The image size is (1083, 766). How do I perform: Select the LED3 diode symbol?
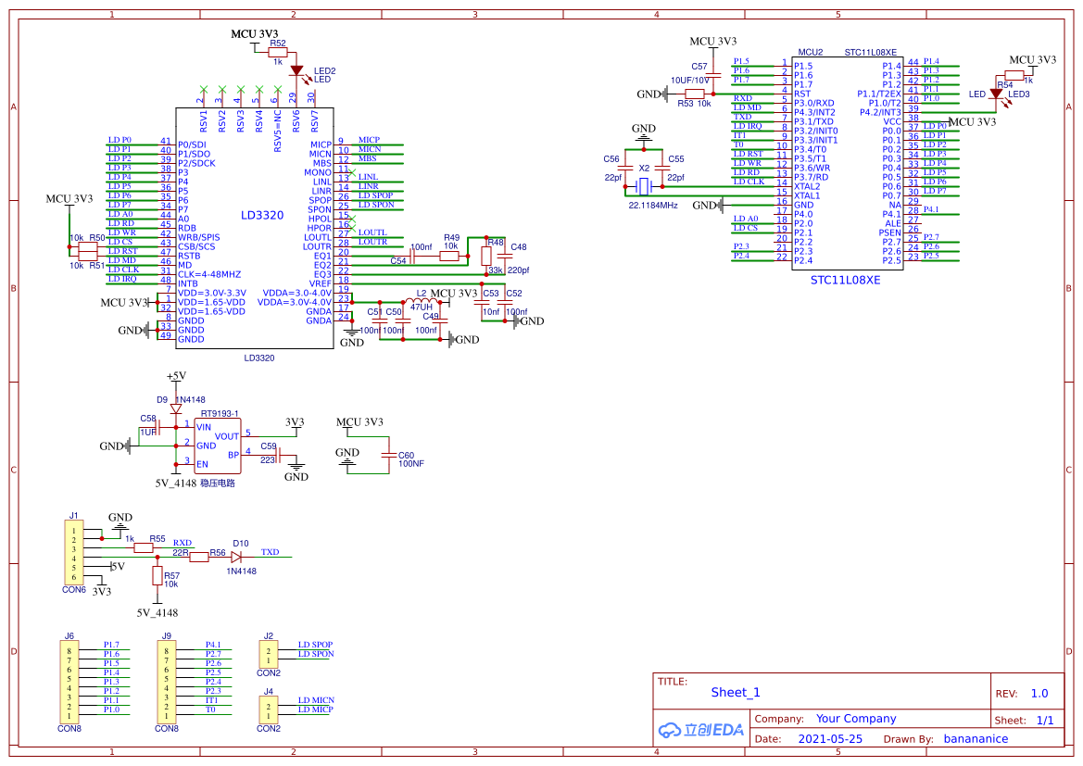click(x=997, y=94)
